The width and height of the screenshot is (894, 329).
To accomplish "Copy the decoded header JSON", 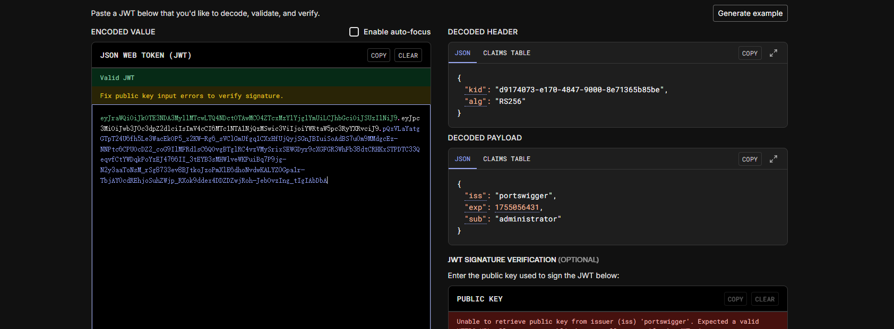I will (x=750, y=54).
